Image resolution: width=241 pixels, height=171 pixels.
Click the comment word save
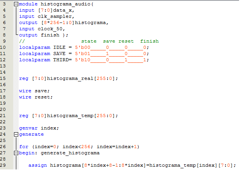click(109, 41)
